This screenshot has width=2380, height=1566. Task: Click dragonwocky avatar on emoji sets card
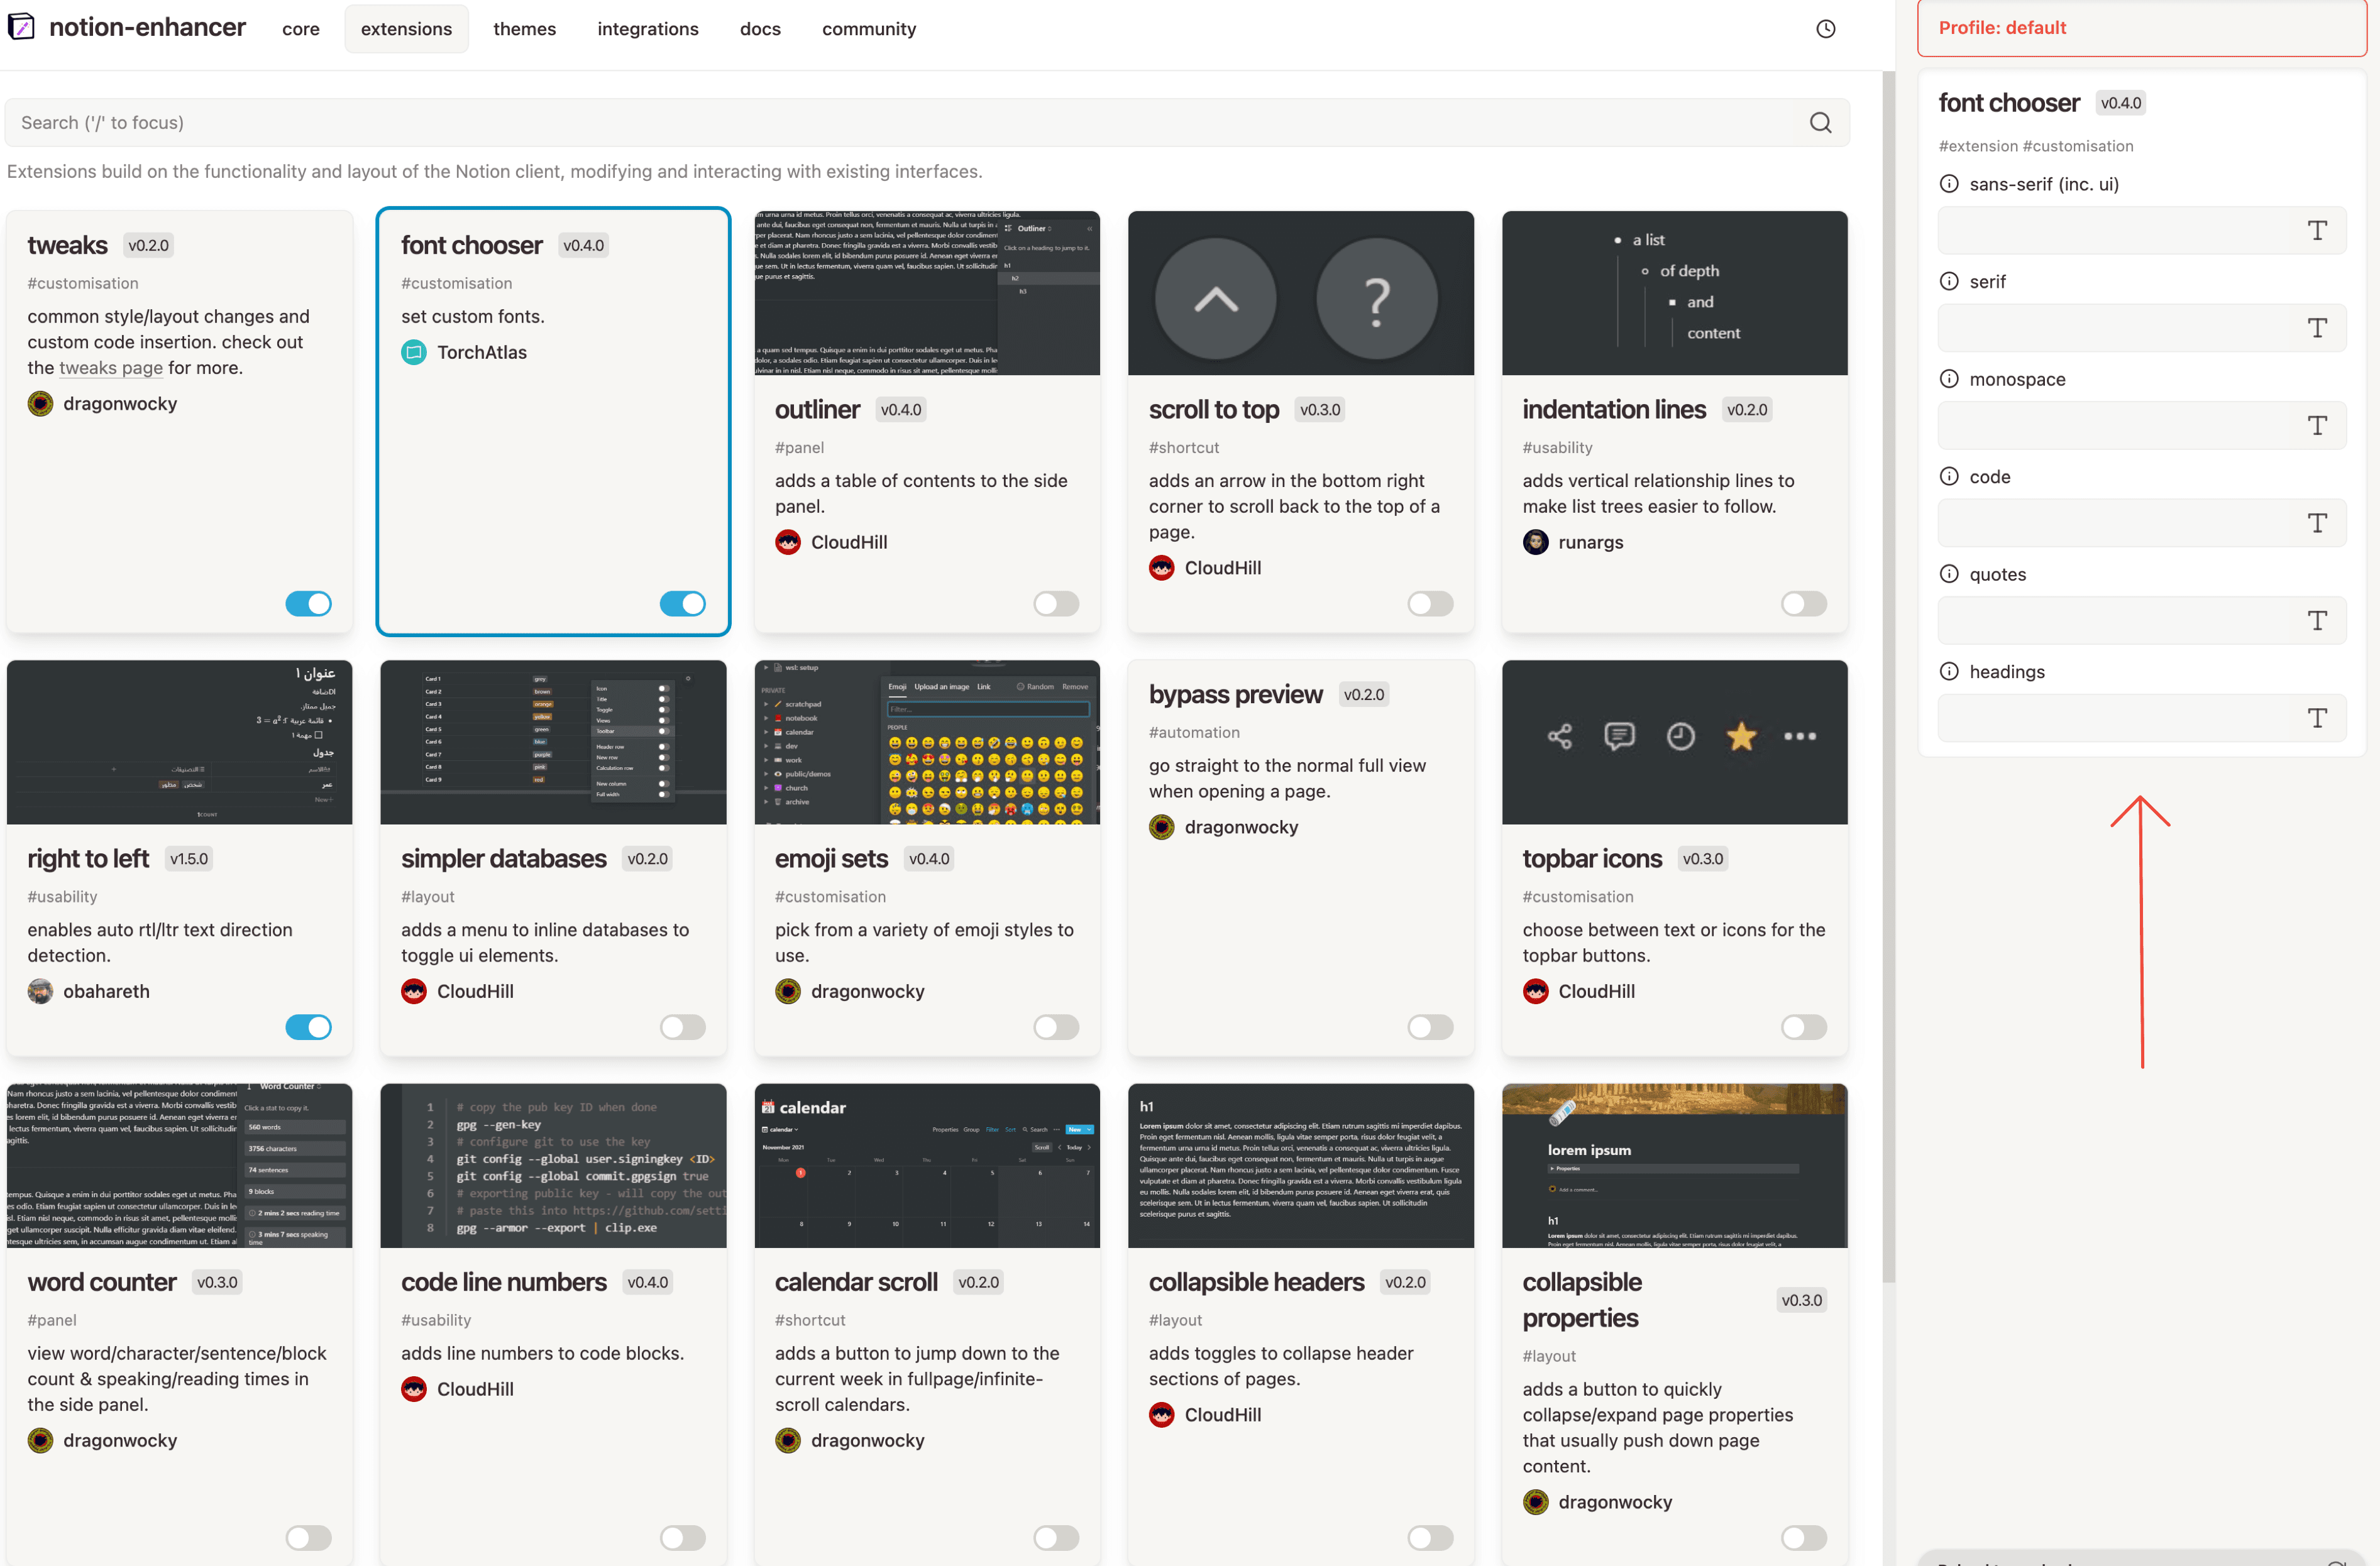coord(788,992)
